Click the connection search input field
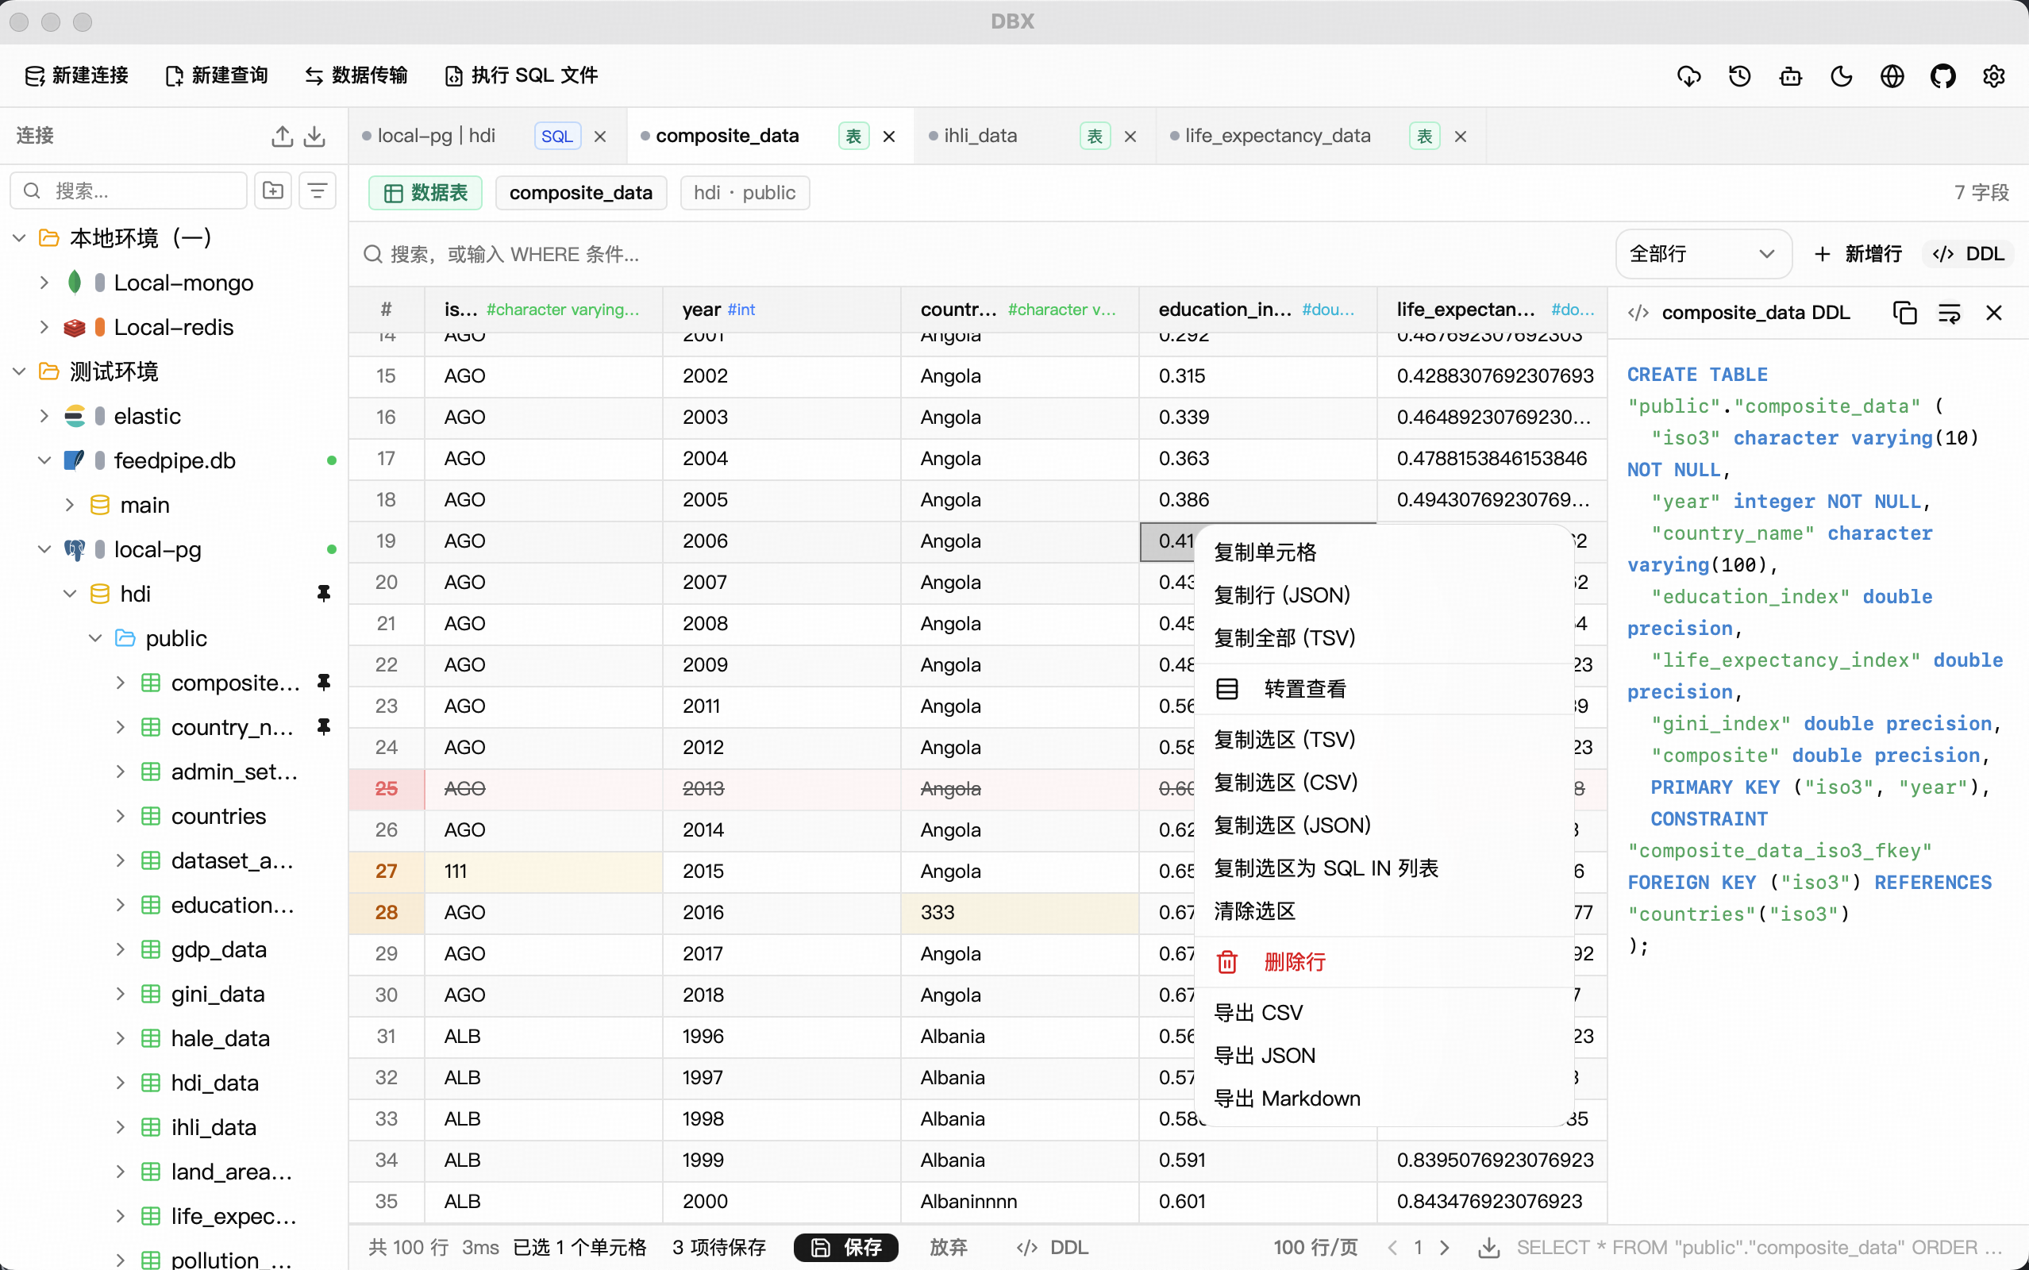This screenshot has width=2029, height=1270. point(129,190)
